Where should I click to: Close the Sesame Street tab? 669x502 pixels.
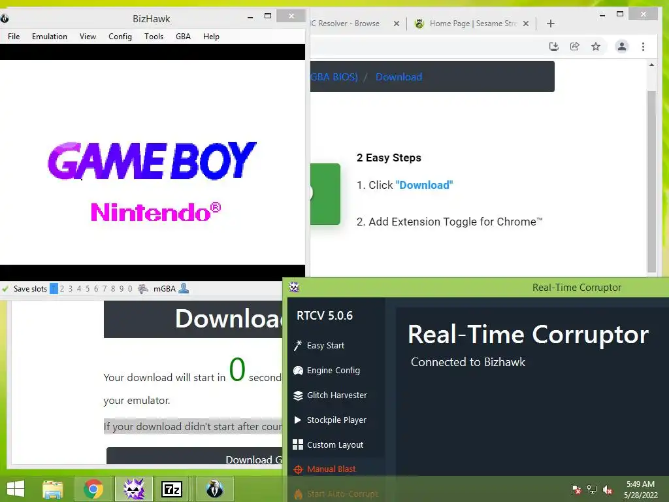[526, 24]
